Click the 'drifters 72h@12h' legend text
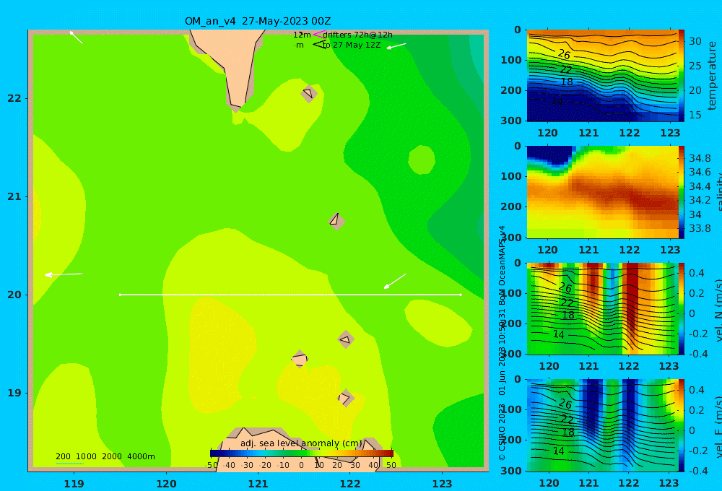 [x=358, y=35]
